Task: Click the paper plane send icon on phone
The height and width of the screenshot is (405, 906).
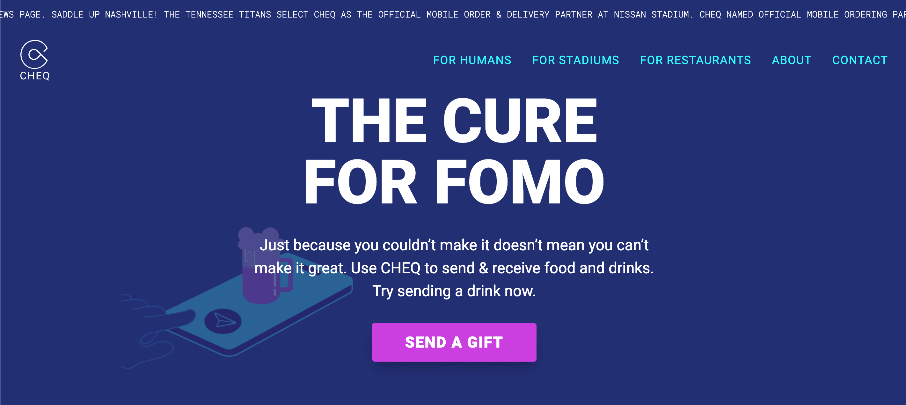Action: pos(223,321)
